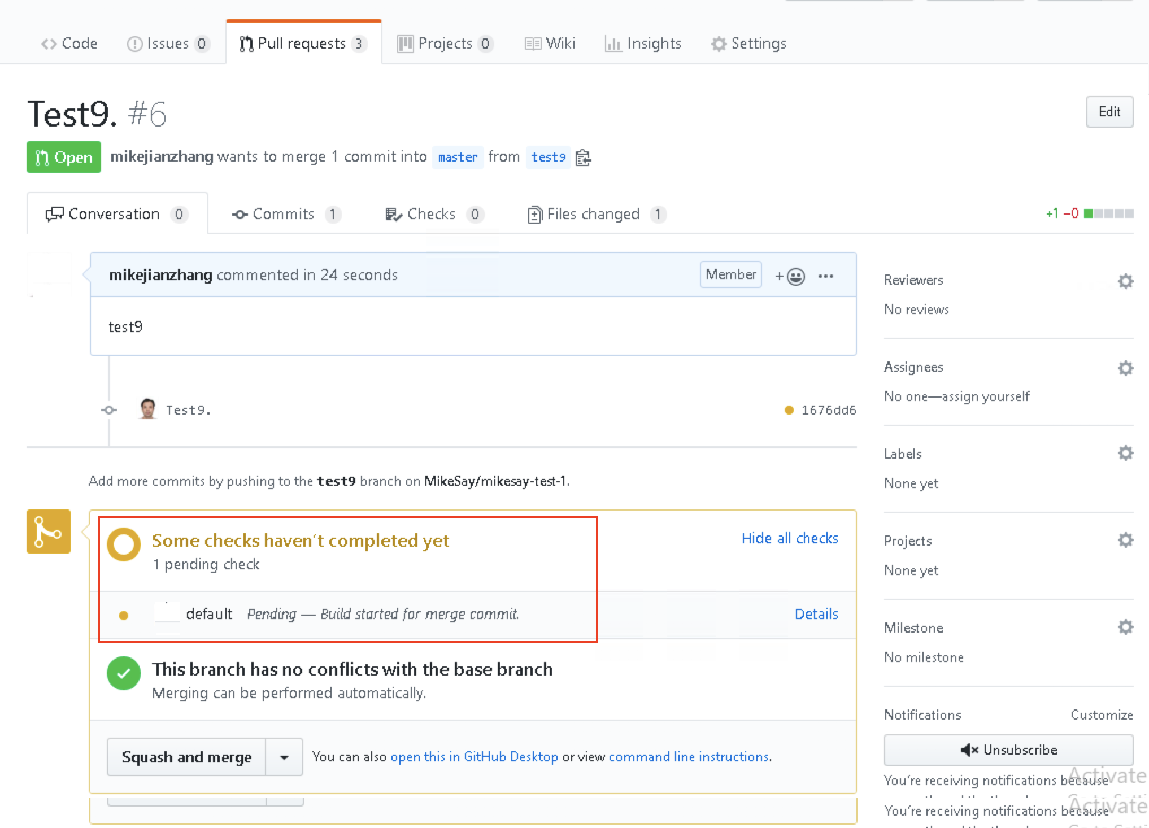This screenshot has height=828, width=1149.
Task: Click the Edit title button
Action: [1109, 112]
